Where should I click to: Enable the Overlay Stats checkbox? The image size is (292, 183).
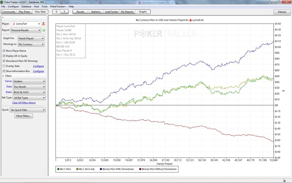[4, 66]
